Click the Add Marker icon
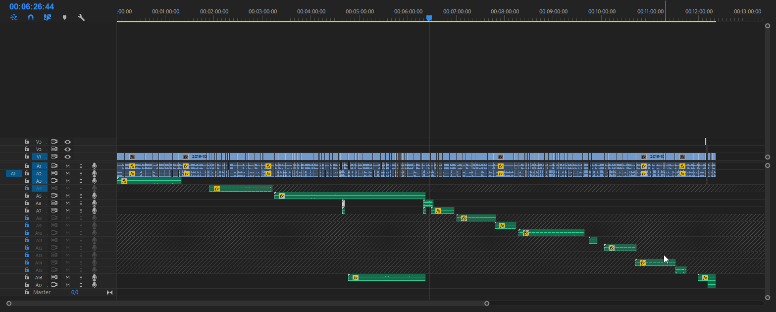 coord(64,17)
